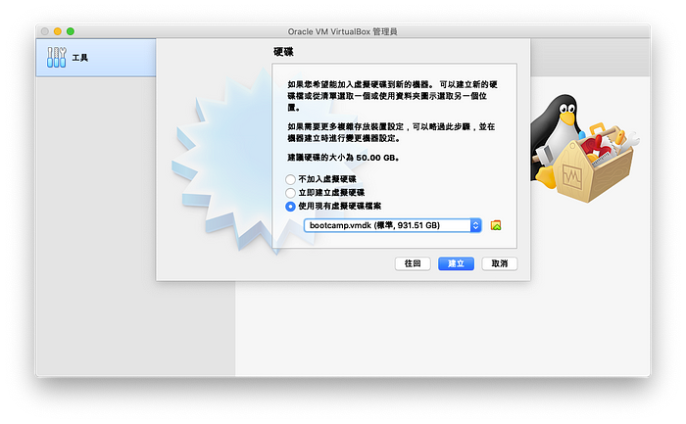Click the green zoom window button
686x424 pixels.
[71, 31]
